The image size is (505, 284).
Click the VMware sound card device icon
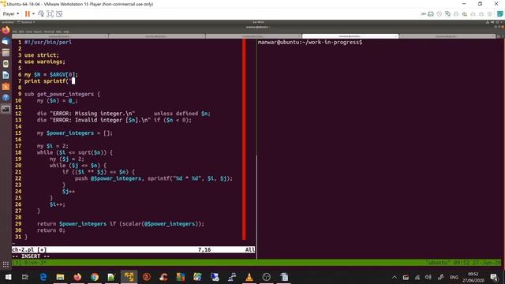point(465,14)
